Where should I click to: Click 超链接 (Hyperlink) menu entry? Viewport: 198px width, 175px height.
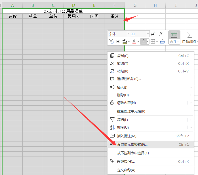(126, 162)
